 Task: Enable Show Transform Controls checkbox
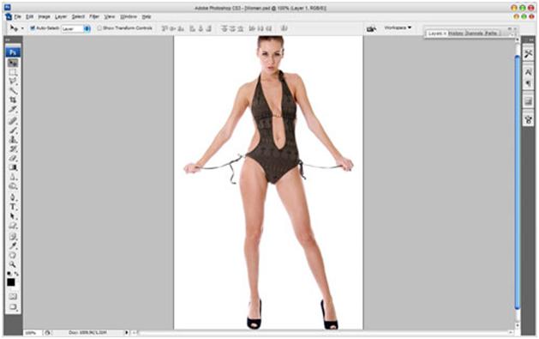tap(99, 27)
